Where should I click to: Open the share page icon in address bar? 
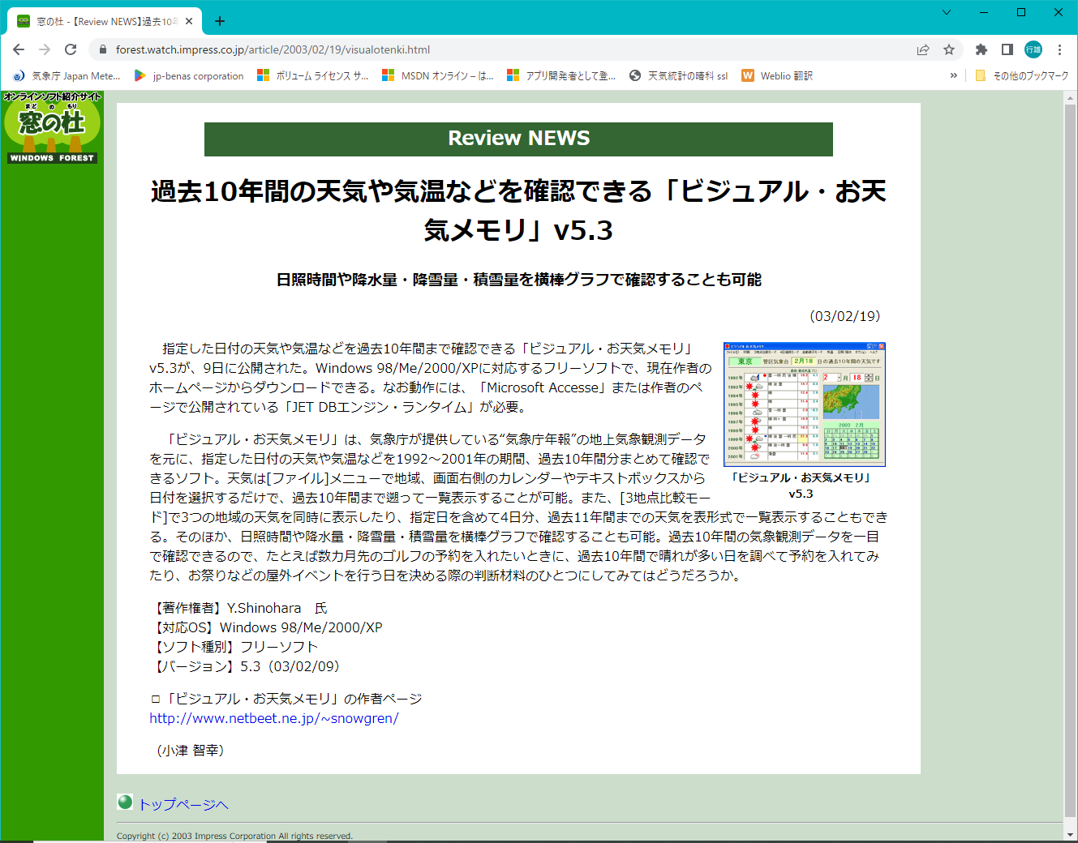923,49
